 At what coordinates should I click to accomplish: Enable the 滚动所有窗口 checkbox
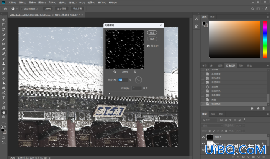[22, 8]
